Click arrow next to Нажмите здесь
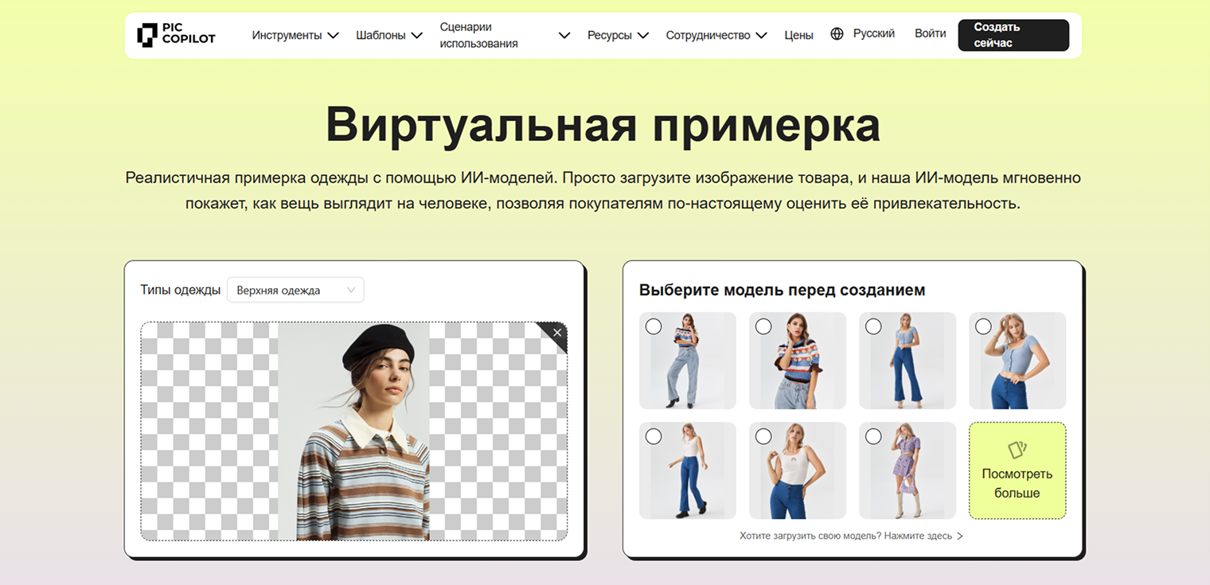The width and height of the screenshot is (1210, 585). point(960,536)
